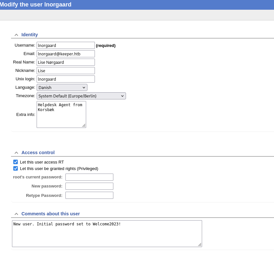Grab the Extra info resize handle
Viewport: 274px width, 261px height.
point(84,126)
